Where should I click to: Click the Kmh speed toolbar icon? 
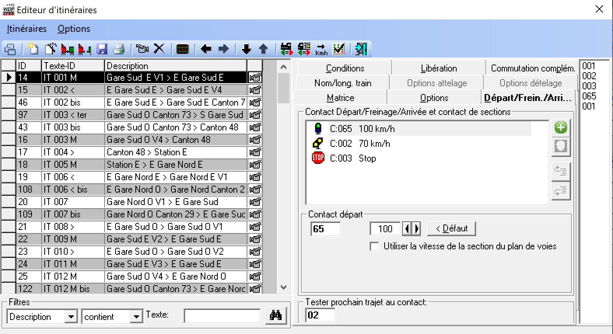321,49
